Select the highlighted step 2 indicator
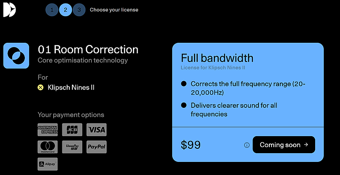This screenshot has height=175, width=340. (x=65, y=10)
